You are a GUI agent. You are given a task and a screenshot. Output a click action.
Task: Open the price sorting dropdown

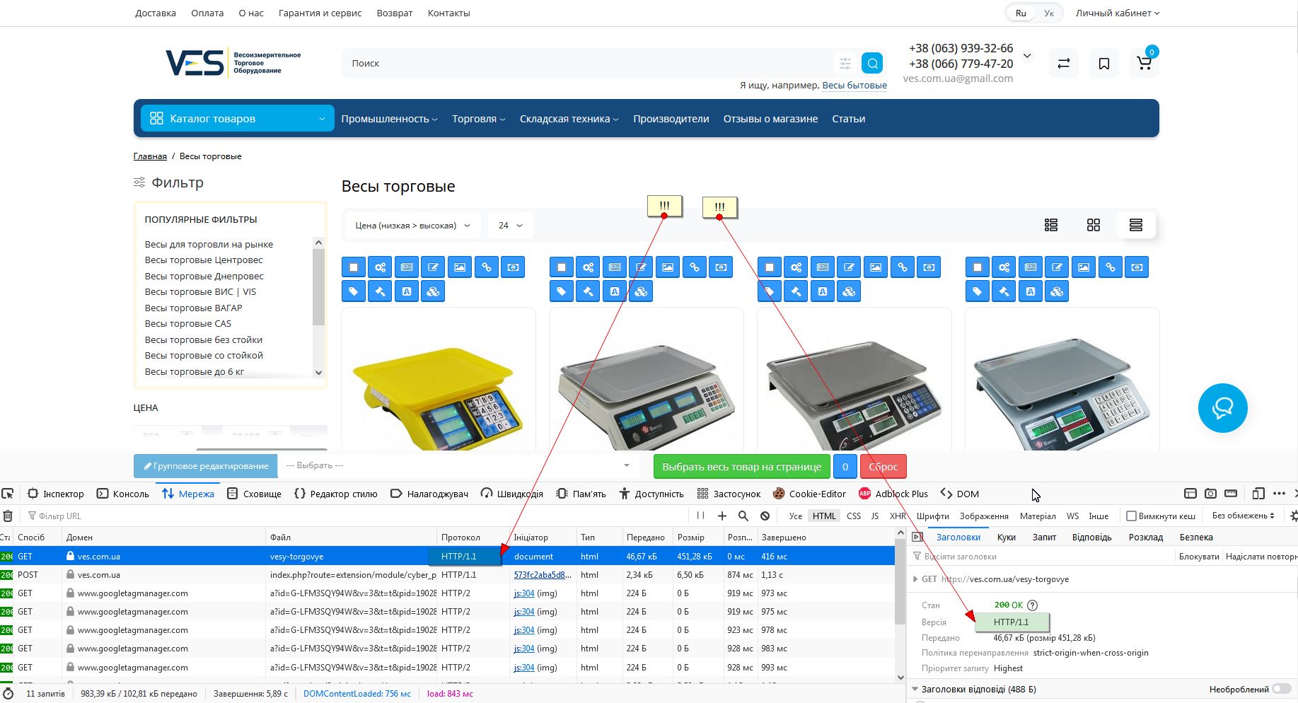point(412,226)
